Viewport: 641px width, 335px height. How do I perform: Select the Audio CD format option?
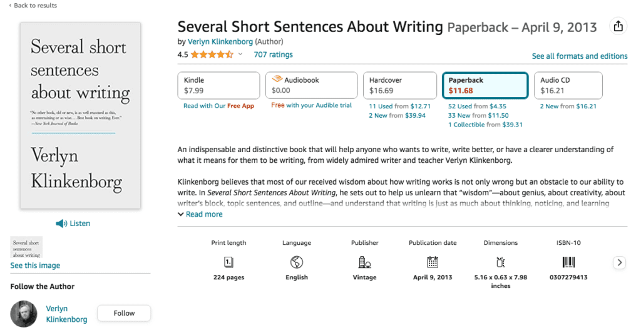pyautogui.click(x=568, y=86)
